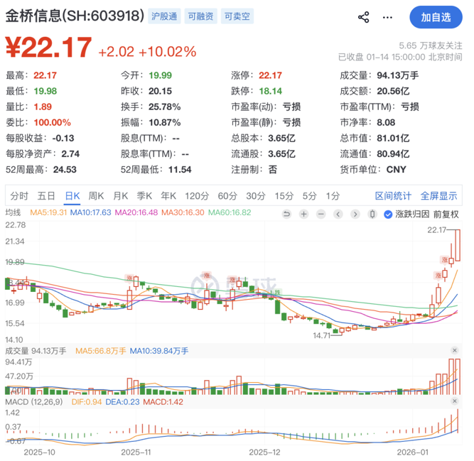Click the 加自选 add to watchlist button
This screenshot has height=461, width=474.
click(x=436, y=17)
